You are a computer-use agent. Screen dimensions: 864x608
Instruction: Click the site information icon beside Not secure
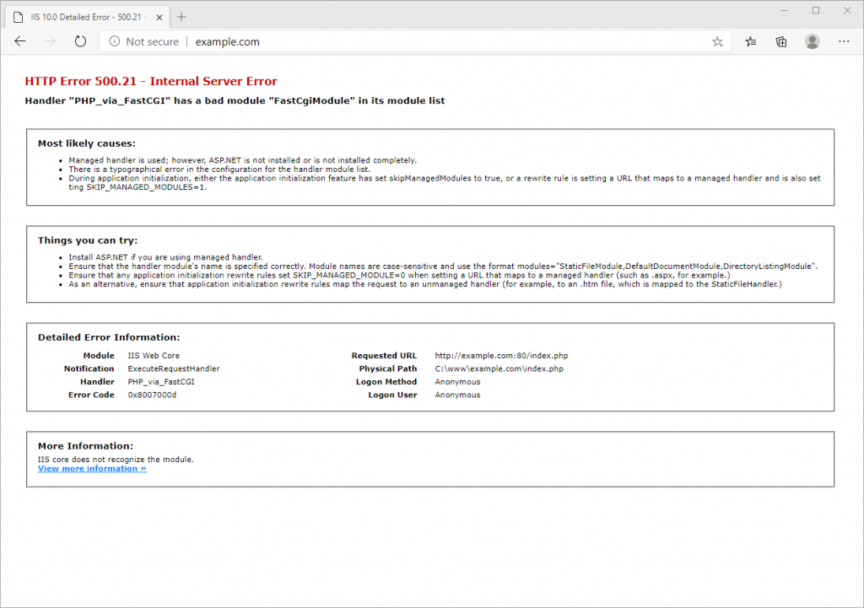(115, 41)
